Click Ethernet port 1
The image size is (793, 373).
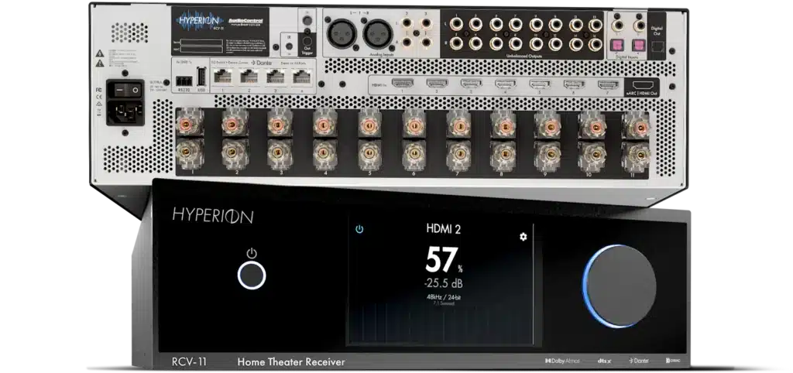coord(223,77)
